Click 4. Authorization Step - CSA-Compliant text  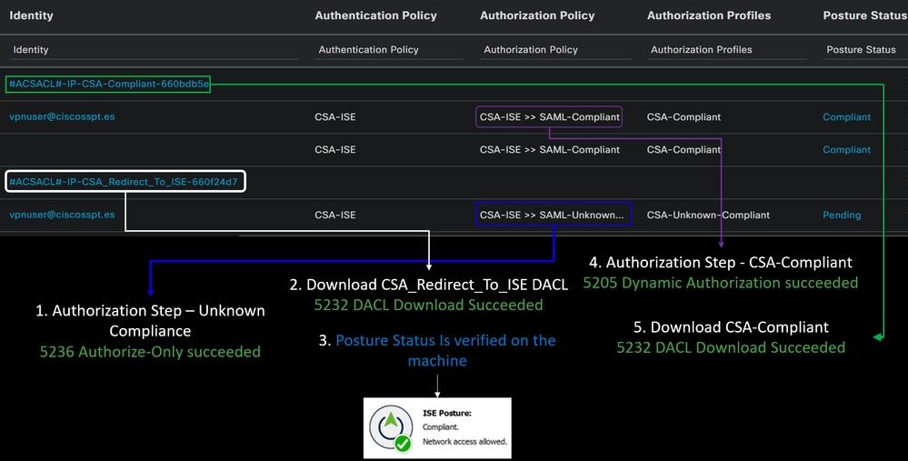[x=721, y=263]
